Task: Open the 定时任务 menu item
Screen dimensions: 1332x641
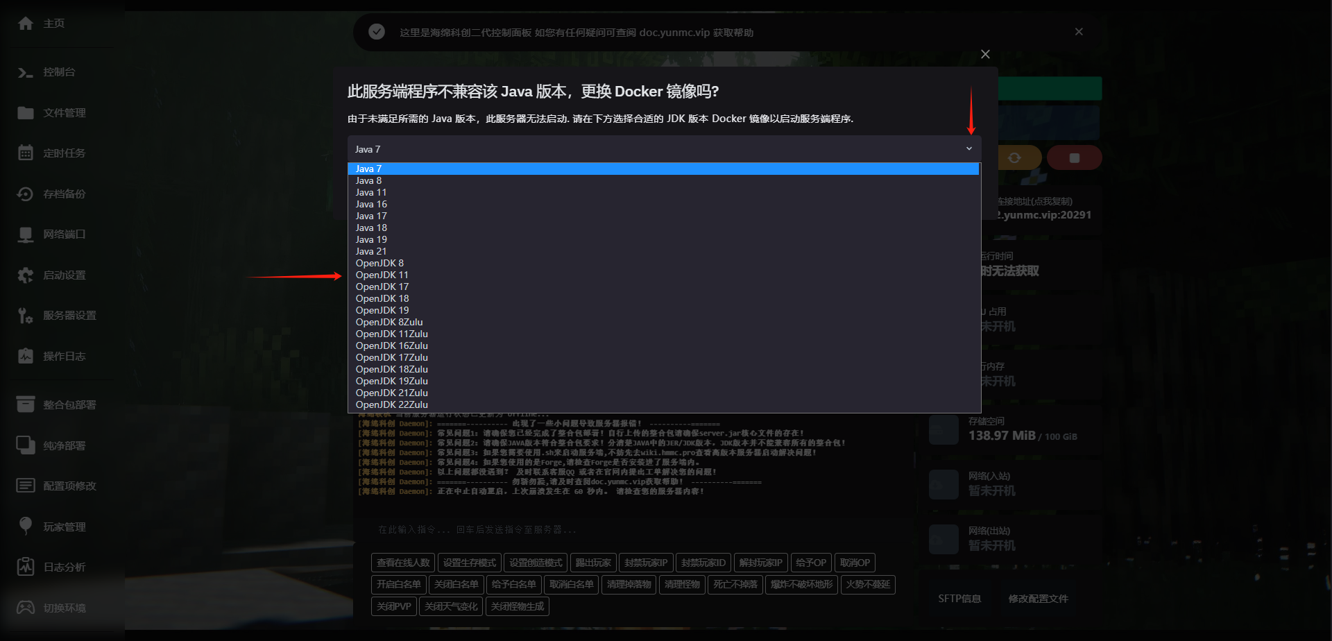Action: pyautogui.click(x=65, y=153)
